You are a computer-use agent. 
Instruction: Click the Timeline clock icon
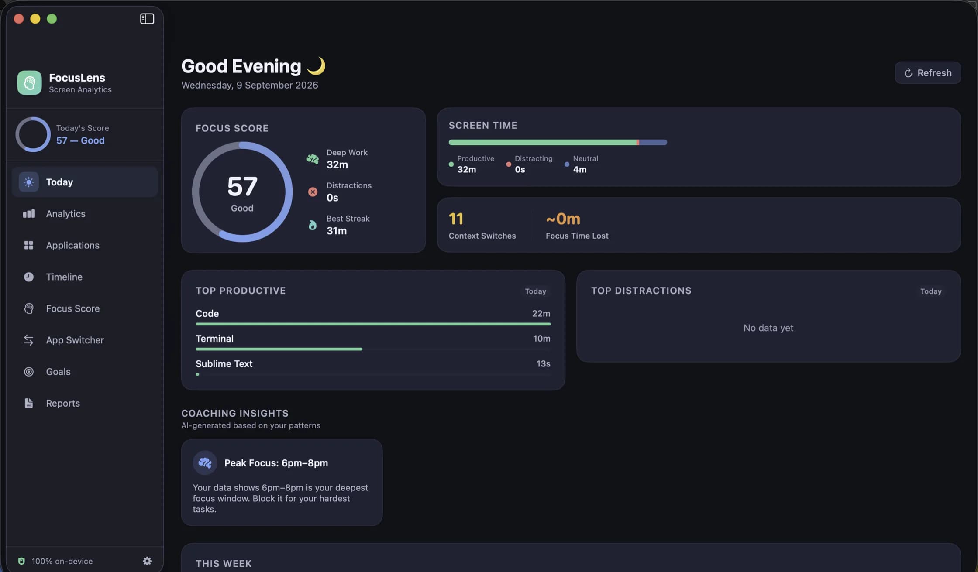[x=29, y=277]
